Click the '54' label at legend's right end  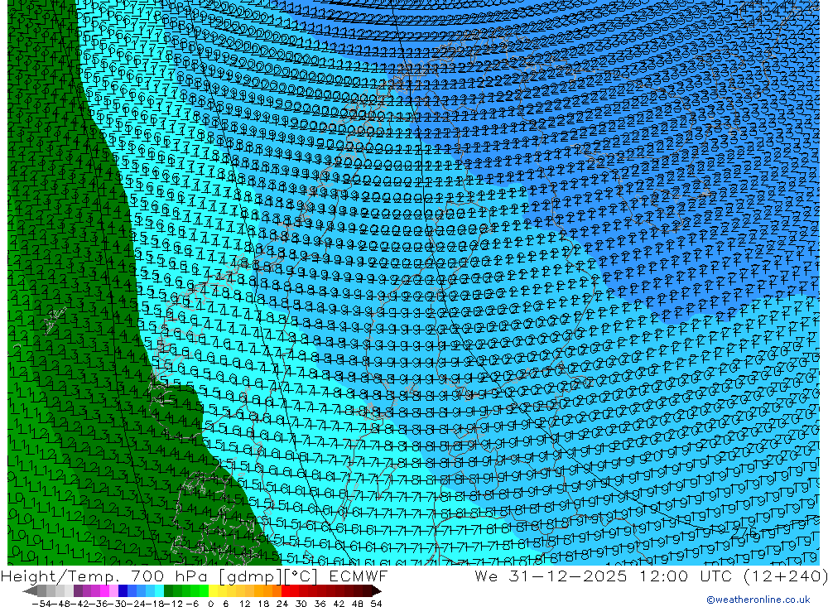[376, 604]
